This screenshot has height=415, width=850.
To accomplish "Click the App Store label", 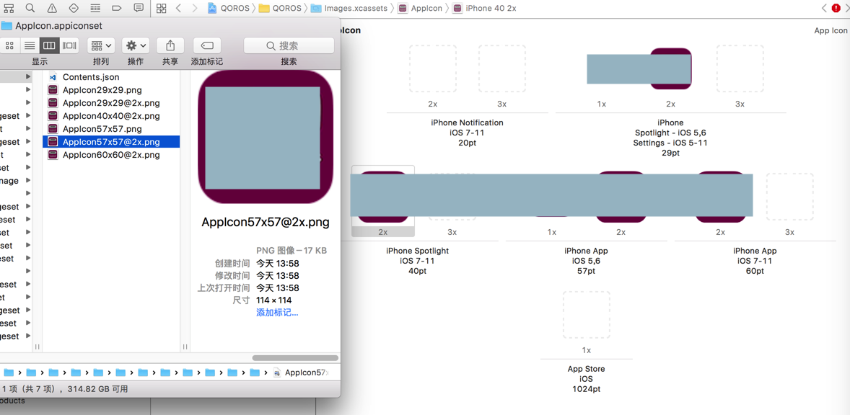I will coord(587,369).
